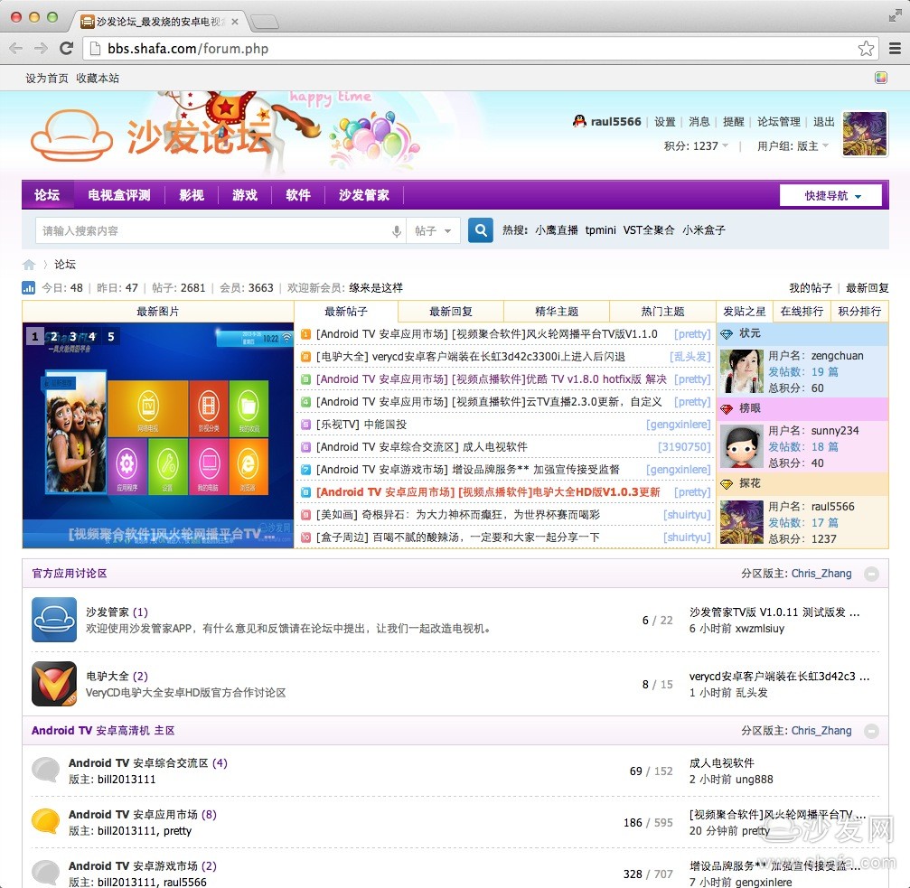Click hot search term 小鹰直播

557,229
